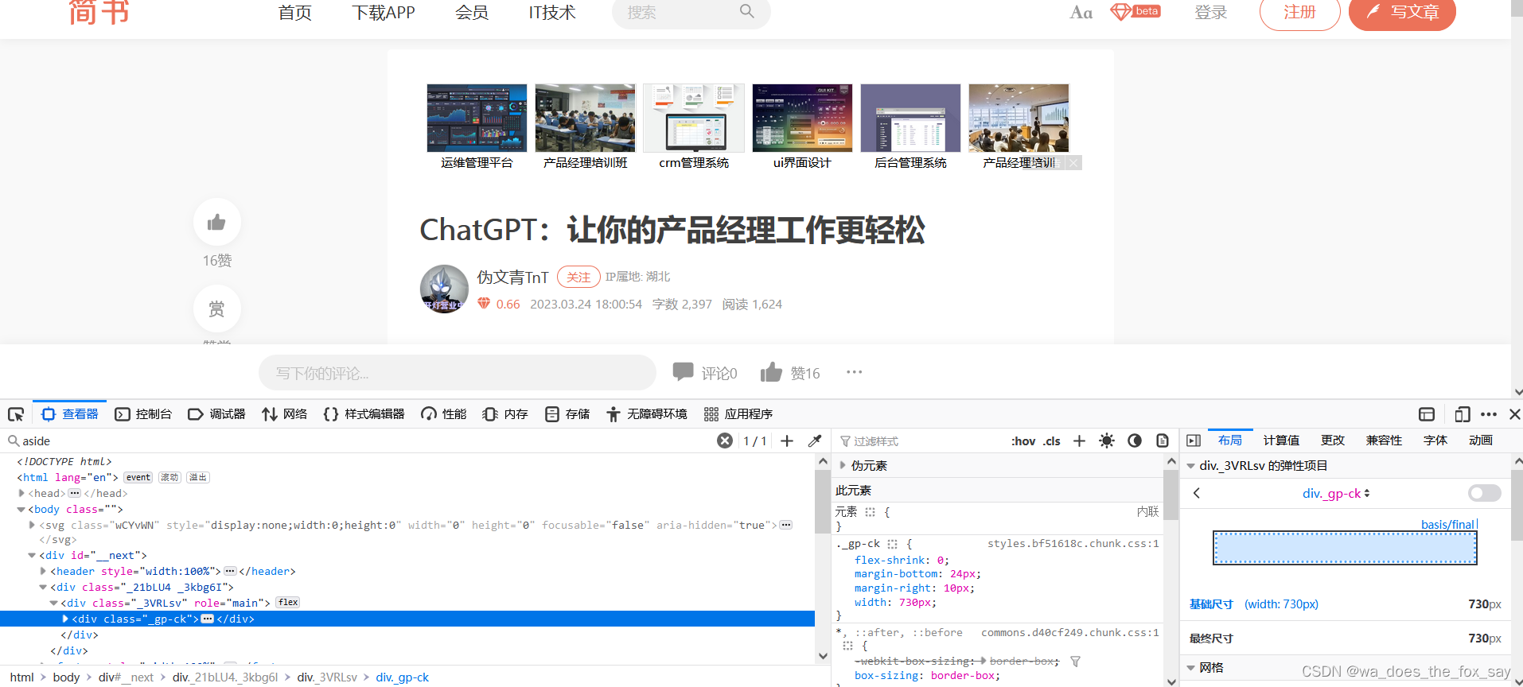This screenshot has width=1523, height=687.
Task: Click the 登录 login link
Action: coord(1210,13)
